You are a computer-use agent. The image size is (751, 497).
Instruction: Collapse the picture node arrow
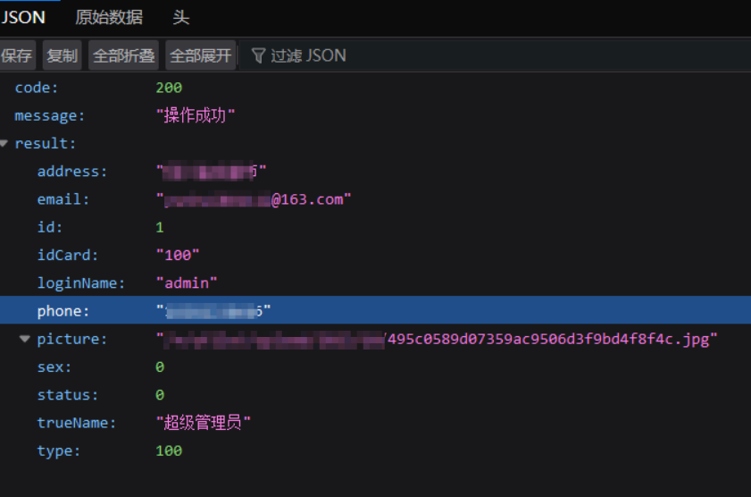pos(24,339)
